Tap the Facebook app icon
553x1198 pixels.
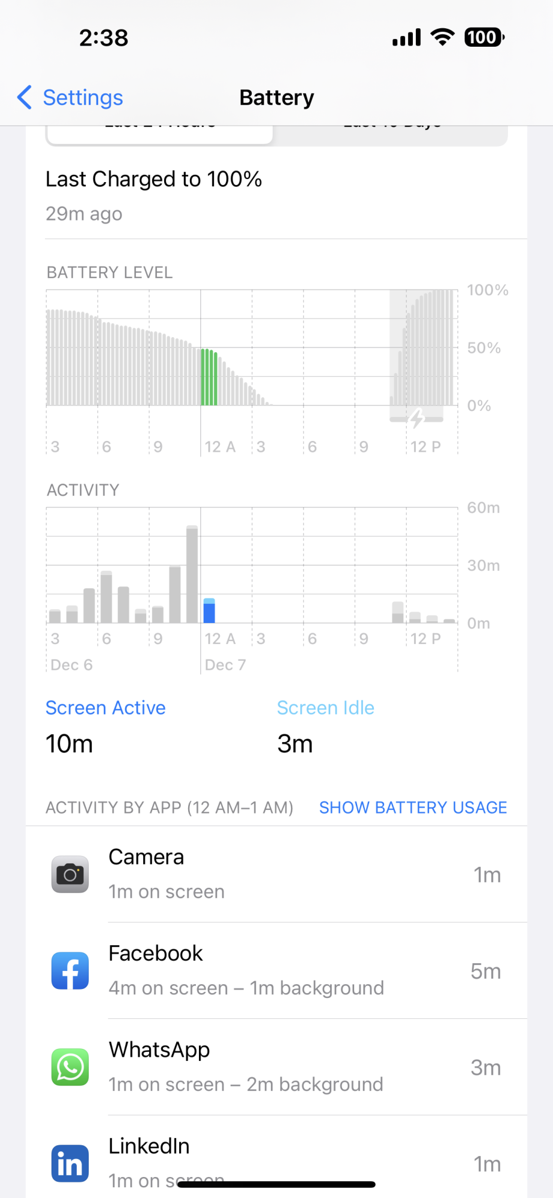(70, 971)
